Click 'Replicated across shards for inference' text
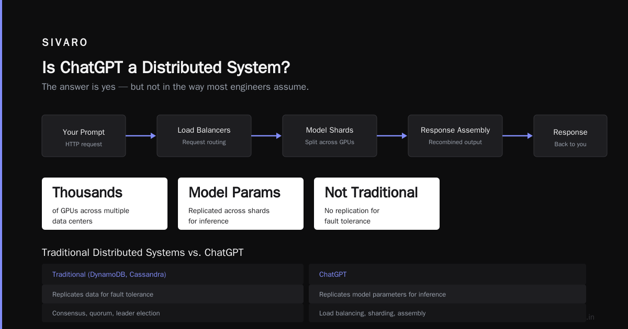The width and height of the screenshot is (628, 329). pos(229,216)
